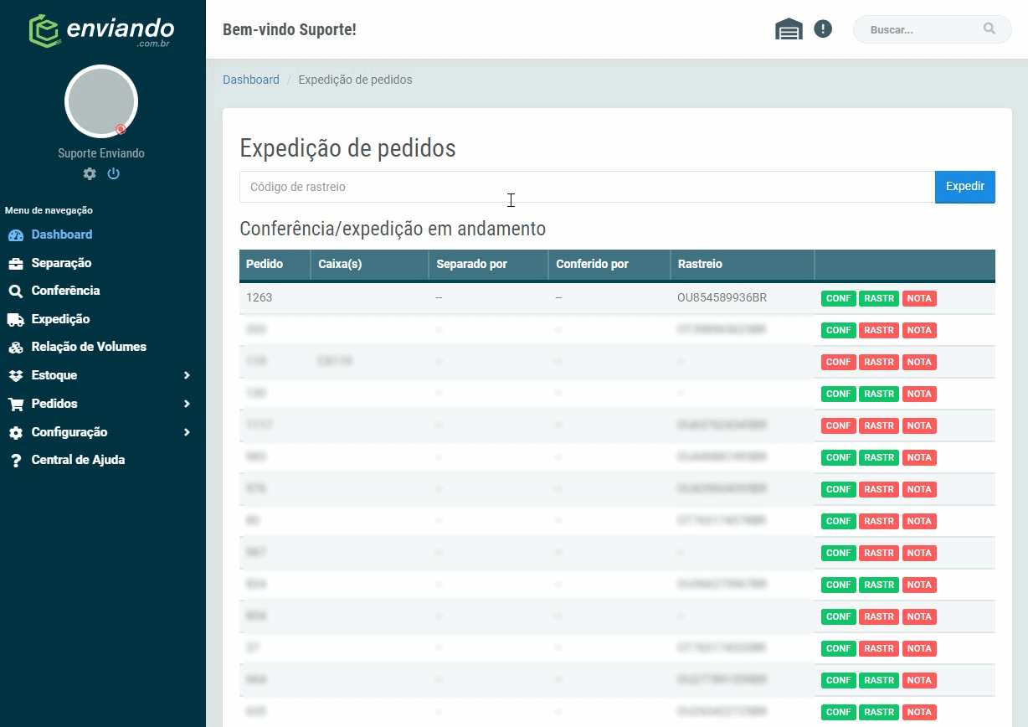Follow the Dashboard breadcrumb link
This screenshot has width=1028, height=727.
pyautogui.click(x=251, y=80)
